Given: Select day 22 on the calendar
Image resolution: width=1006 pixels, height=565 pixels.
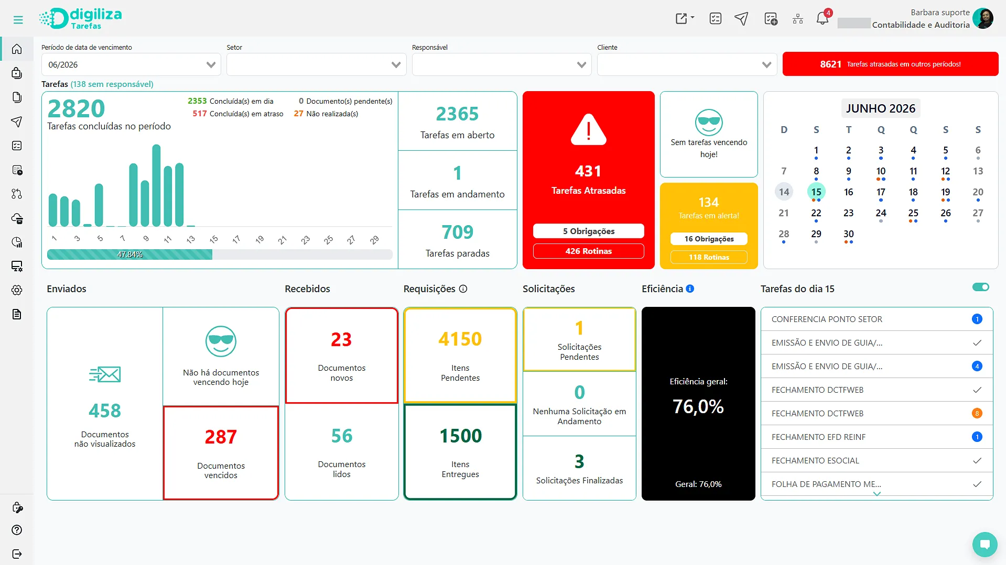Looking at the screenshot, I should (816, 213).
